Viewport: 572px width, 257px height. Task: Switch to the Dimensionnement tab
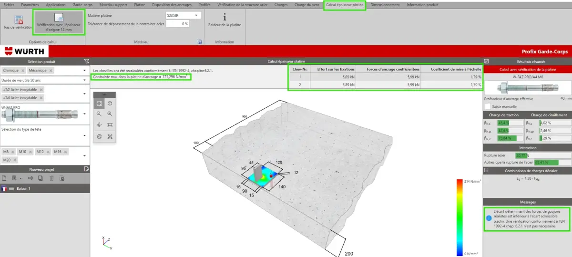[x=385, y=5]
